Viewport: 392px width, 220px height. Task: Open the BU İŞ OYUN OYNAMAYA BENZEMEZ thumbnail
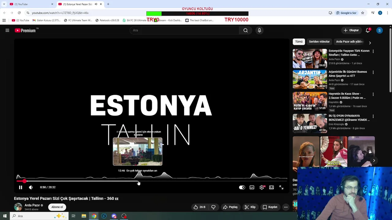310,123
